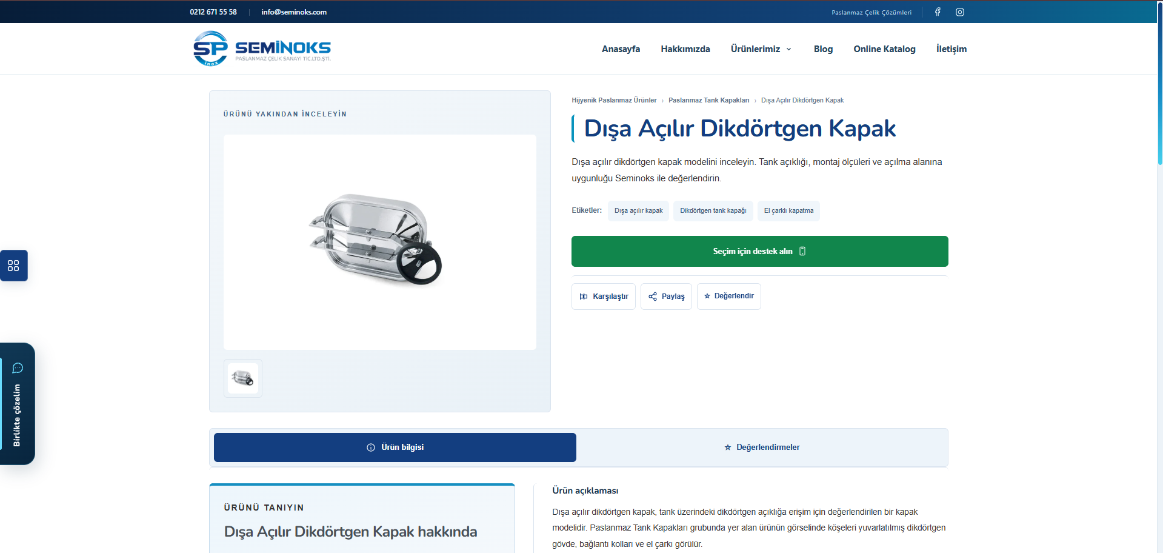This screenshot has height=553, width=1163.
Task: Select the product thumbnail below main image
Action: [243, 378]
